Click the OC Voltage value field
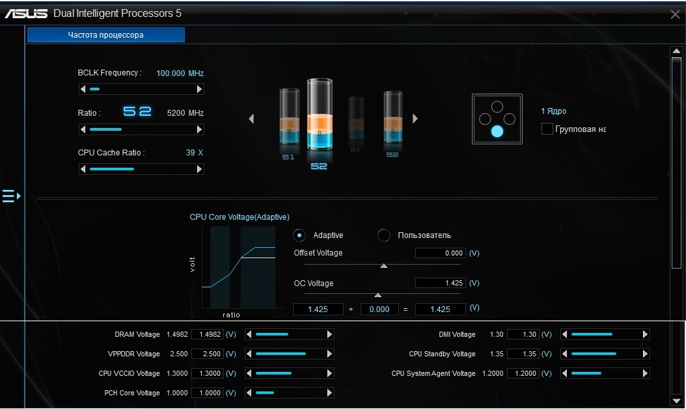 coord(440,283)
